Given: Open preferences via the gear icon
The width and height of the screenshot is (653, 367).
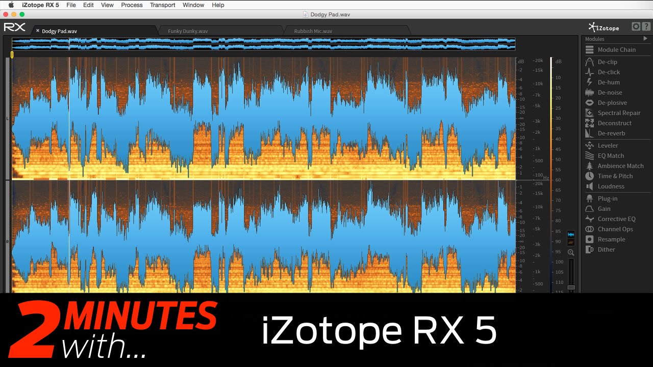Looking at the screenshot, I should point(636,27).
